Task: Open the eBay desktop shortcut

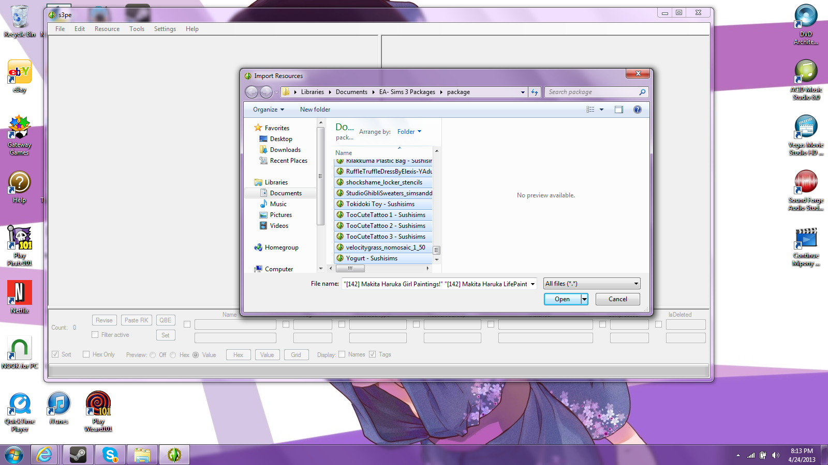Action: coord(20,76)
